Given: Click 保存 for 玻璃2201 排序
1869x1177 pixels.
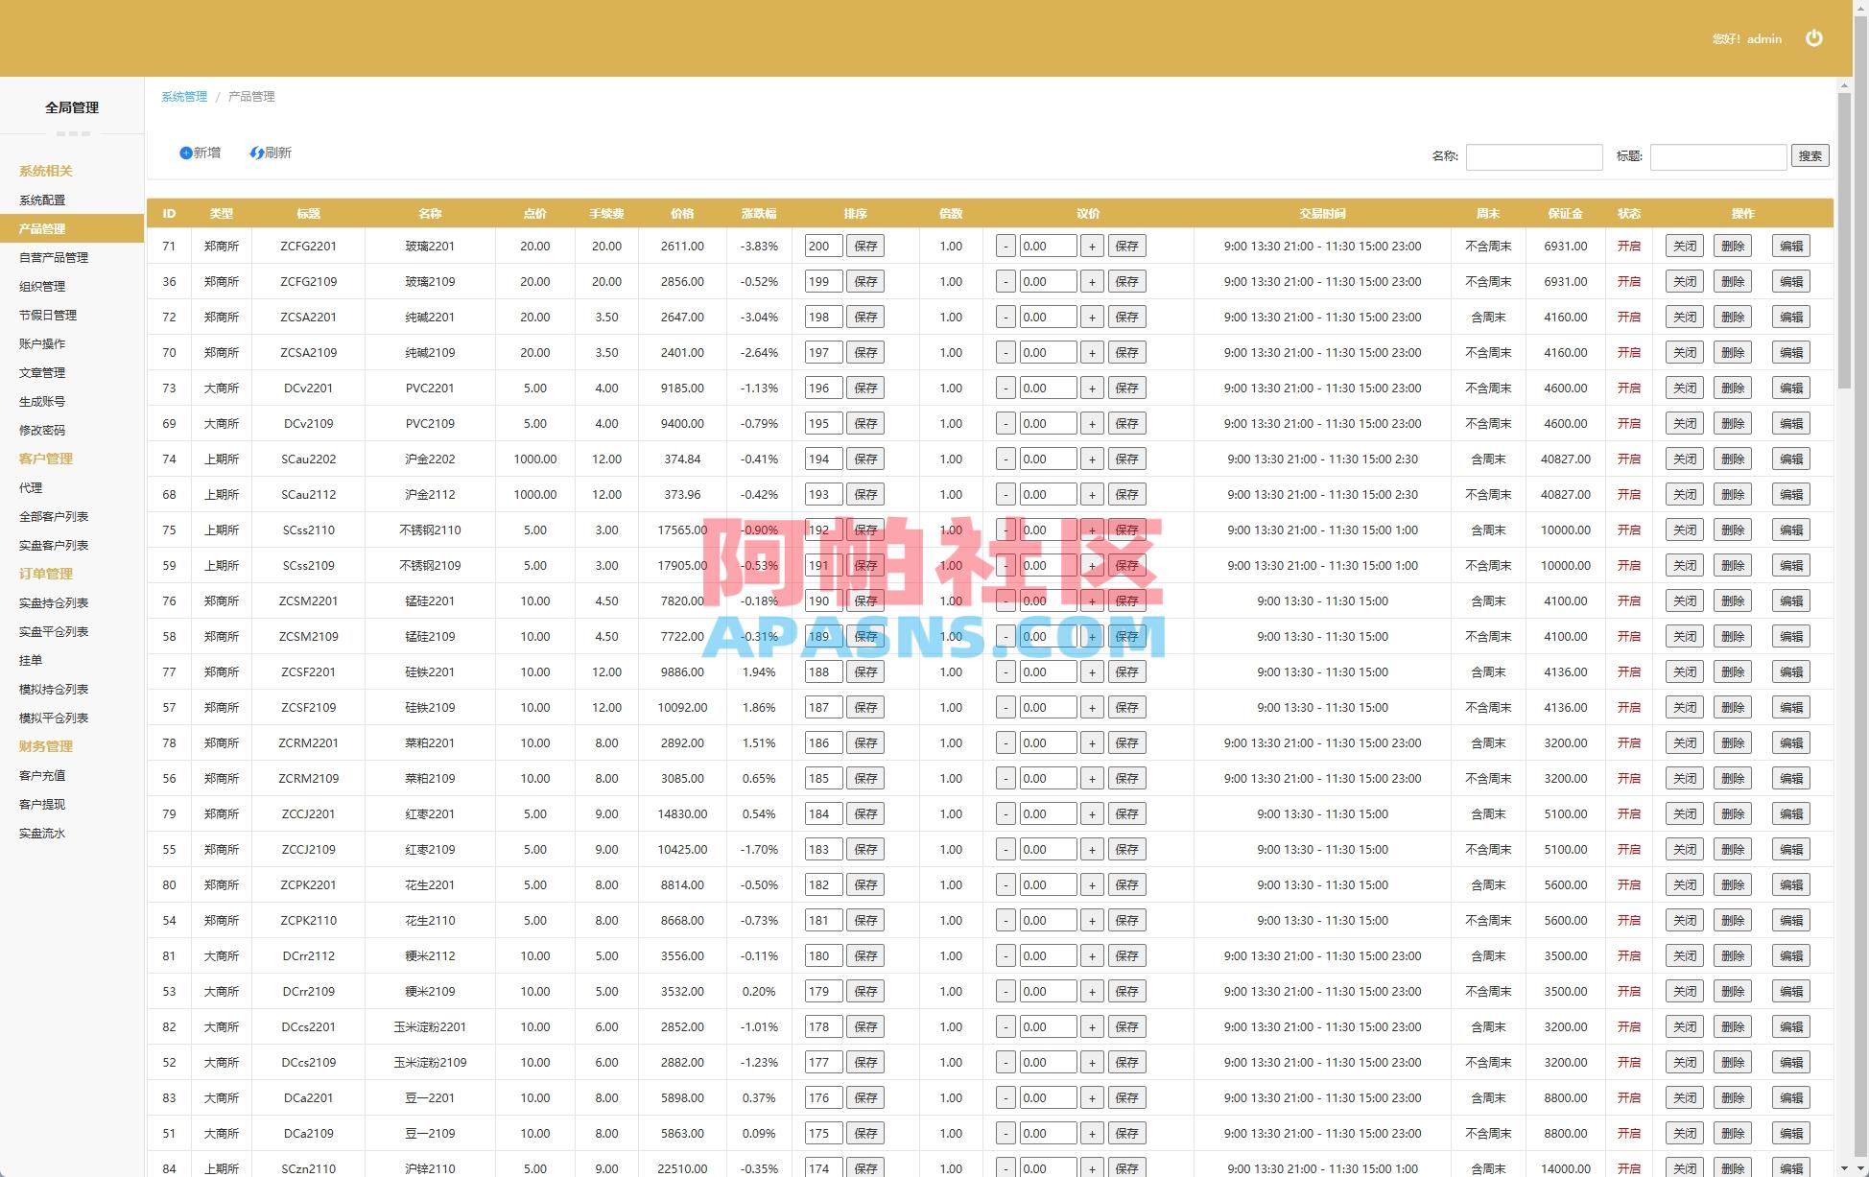Looking at the screenshot, I should pyautogui.click(x=866, y=246).
